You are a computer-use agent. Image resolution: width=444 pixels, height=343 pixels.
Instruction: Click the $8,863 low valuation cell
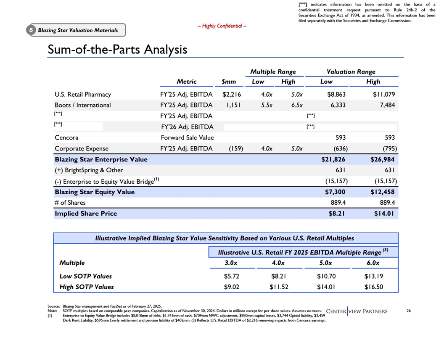click(x=336, y=95)
